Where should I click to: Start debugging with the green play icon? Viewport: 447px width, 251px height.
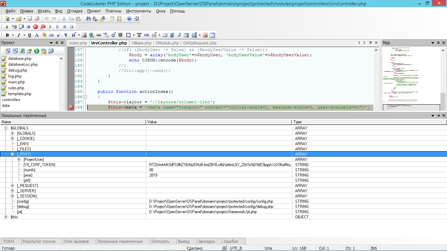tap(7, 27)
